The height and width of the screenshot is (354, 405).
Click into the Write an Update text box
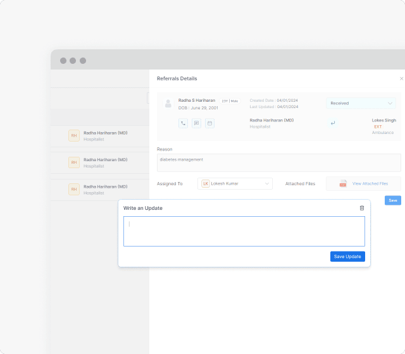click(244, 231)
